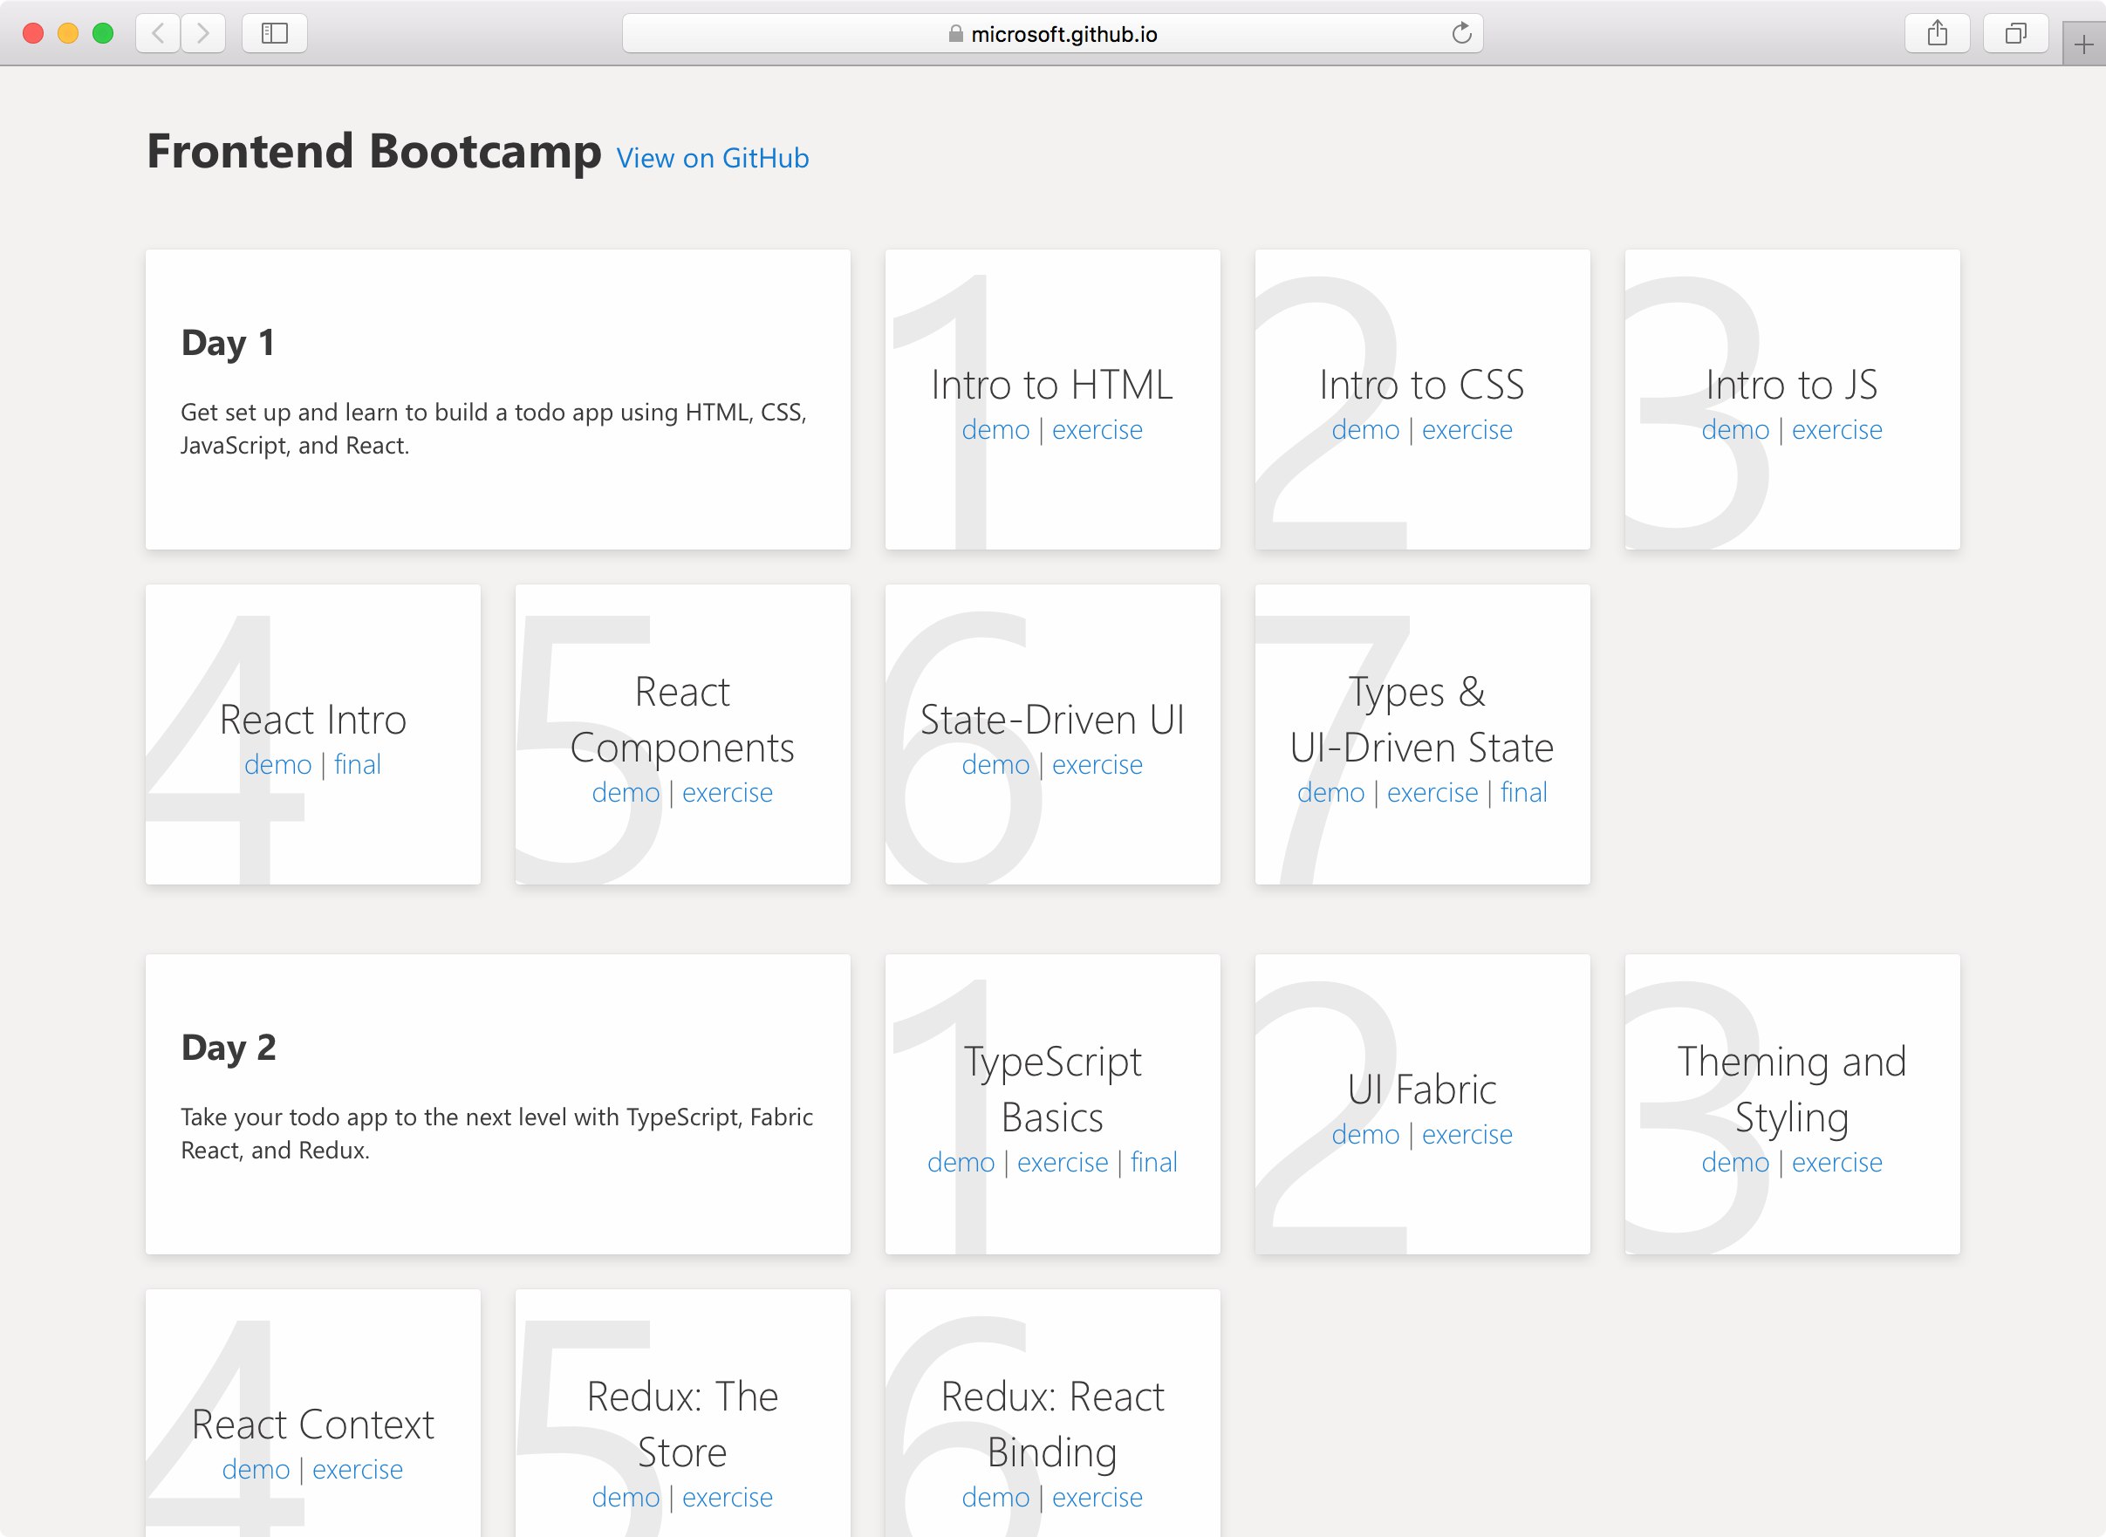The height and width of the screenshot is (1537, 2106).
Task: Open UI Fabric demo link
Action: tap(1365, 1134)
